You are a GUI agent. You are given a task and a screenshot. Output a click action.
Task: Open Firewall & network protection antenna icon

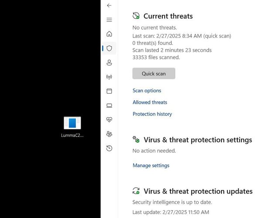[x=109, y=77]
